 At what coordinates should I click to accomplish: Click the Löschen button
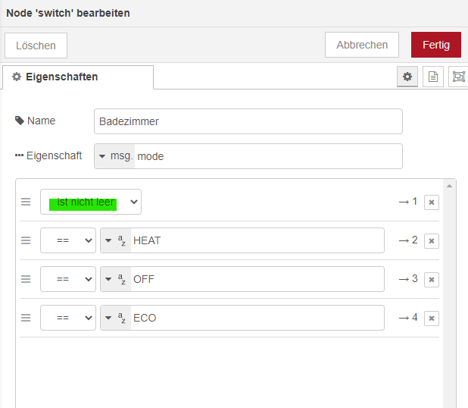36,46
